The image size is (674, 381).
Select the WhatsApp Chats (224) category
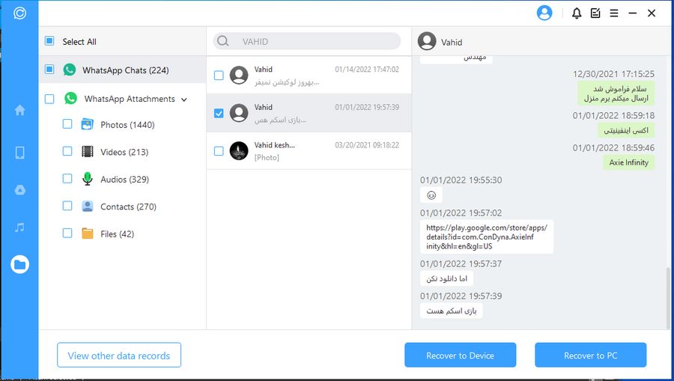click(125, 70)
